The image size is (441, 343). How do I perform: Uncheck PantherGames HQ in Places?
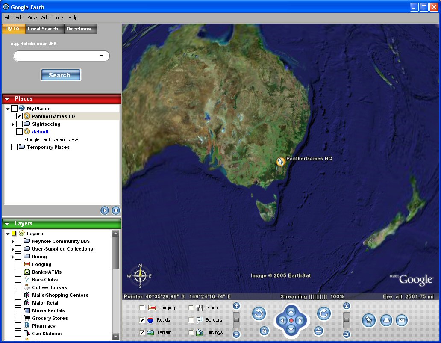(x=19, y=116)
